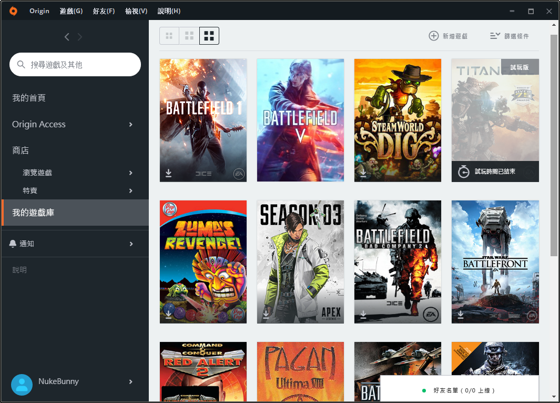This screenshot has width=560, height=403.
Task: Select the Battlefield V game tile
Action: point(300,120)
